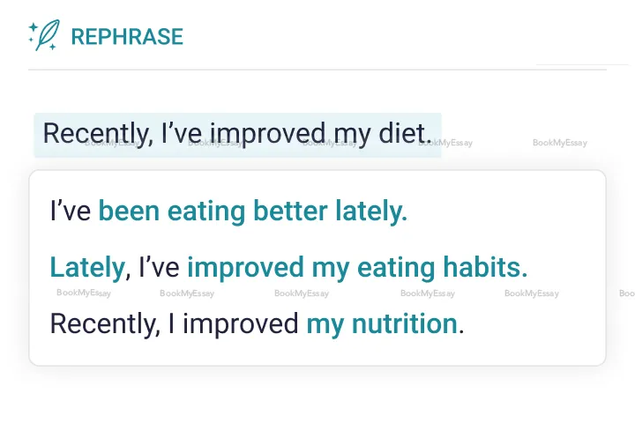
Task: Click "I've" at start of first suggestion
Action: click(71, 211)
